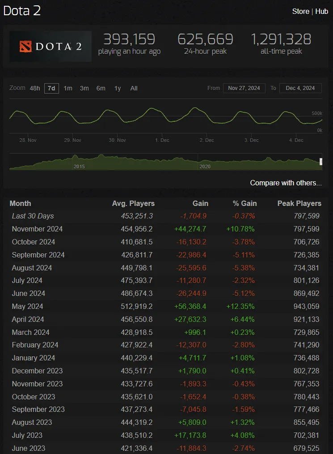The image size is (333, 454).
Task: Select the 7d zoom option
Action: coord(51,88)
